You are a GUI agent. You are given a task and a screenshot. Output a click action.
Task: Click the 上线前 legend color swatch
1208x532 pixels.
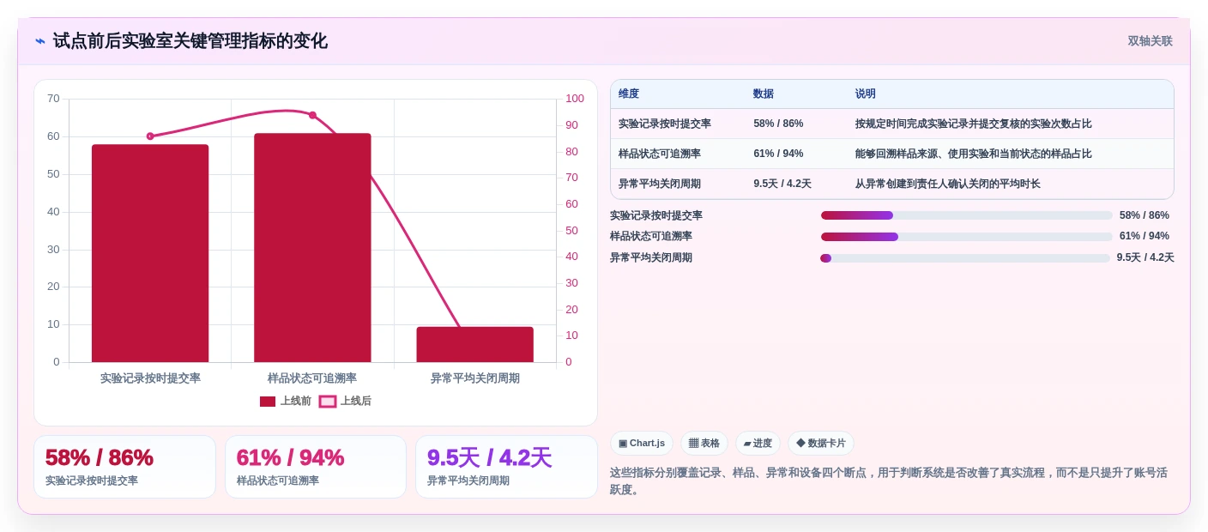click(268, 402)
